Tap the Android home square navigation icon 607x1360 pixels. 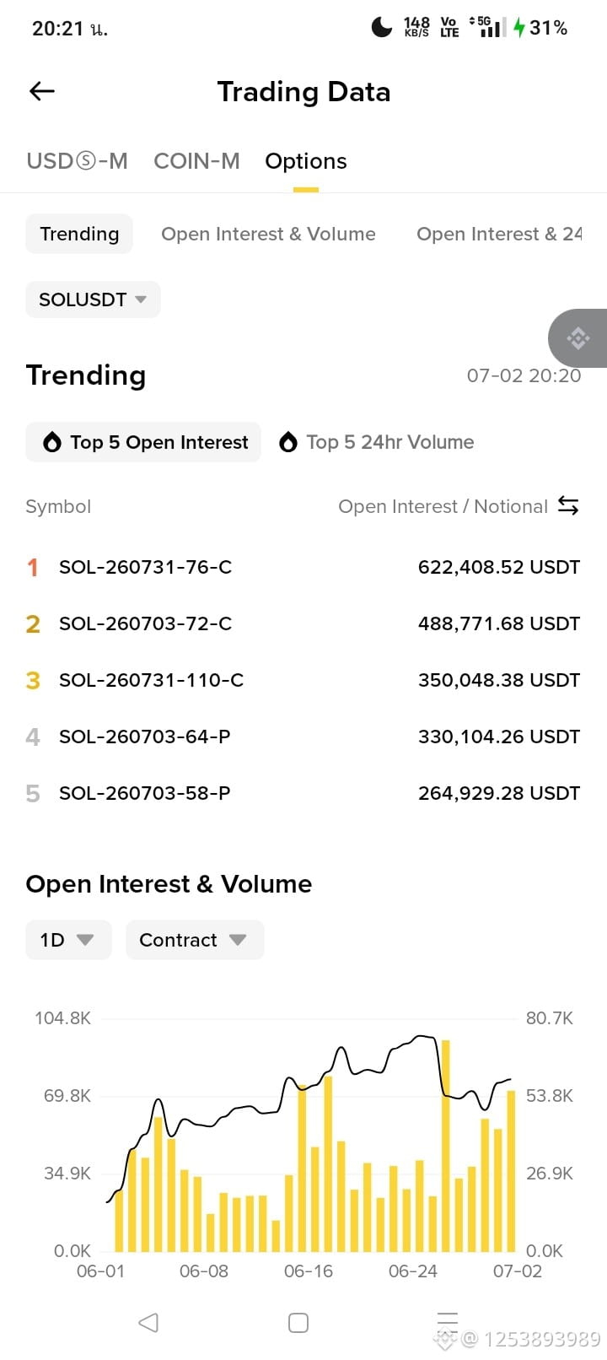click(x=298, y=1322)
